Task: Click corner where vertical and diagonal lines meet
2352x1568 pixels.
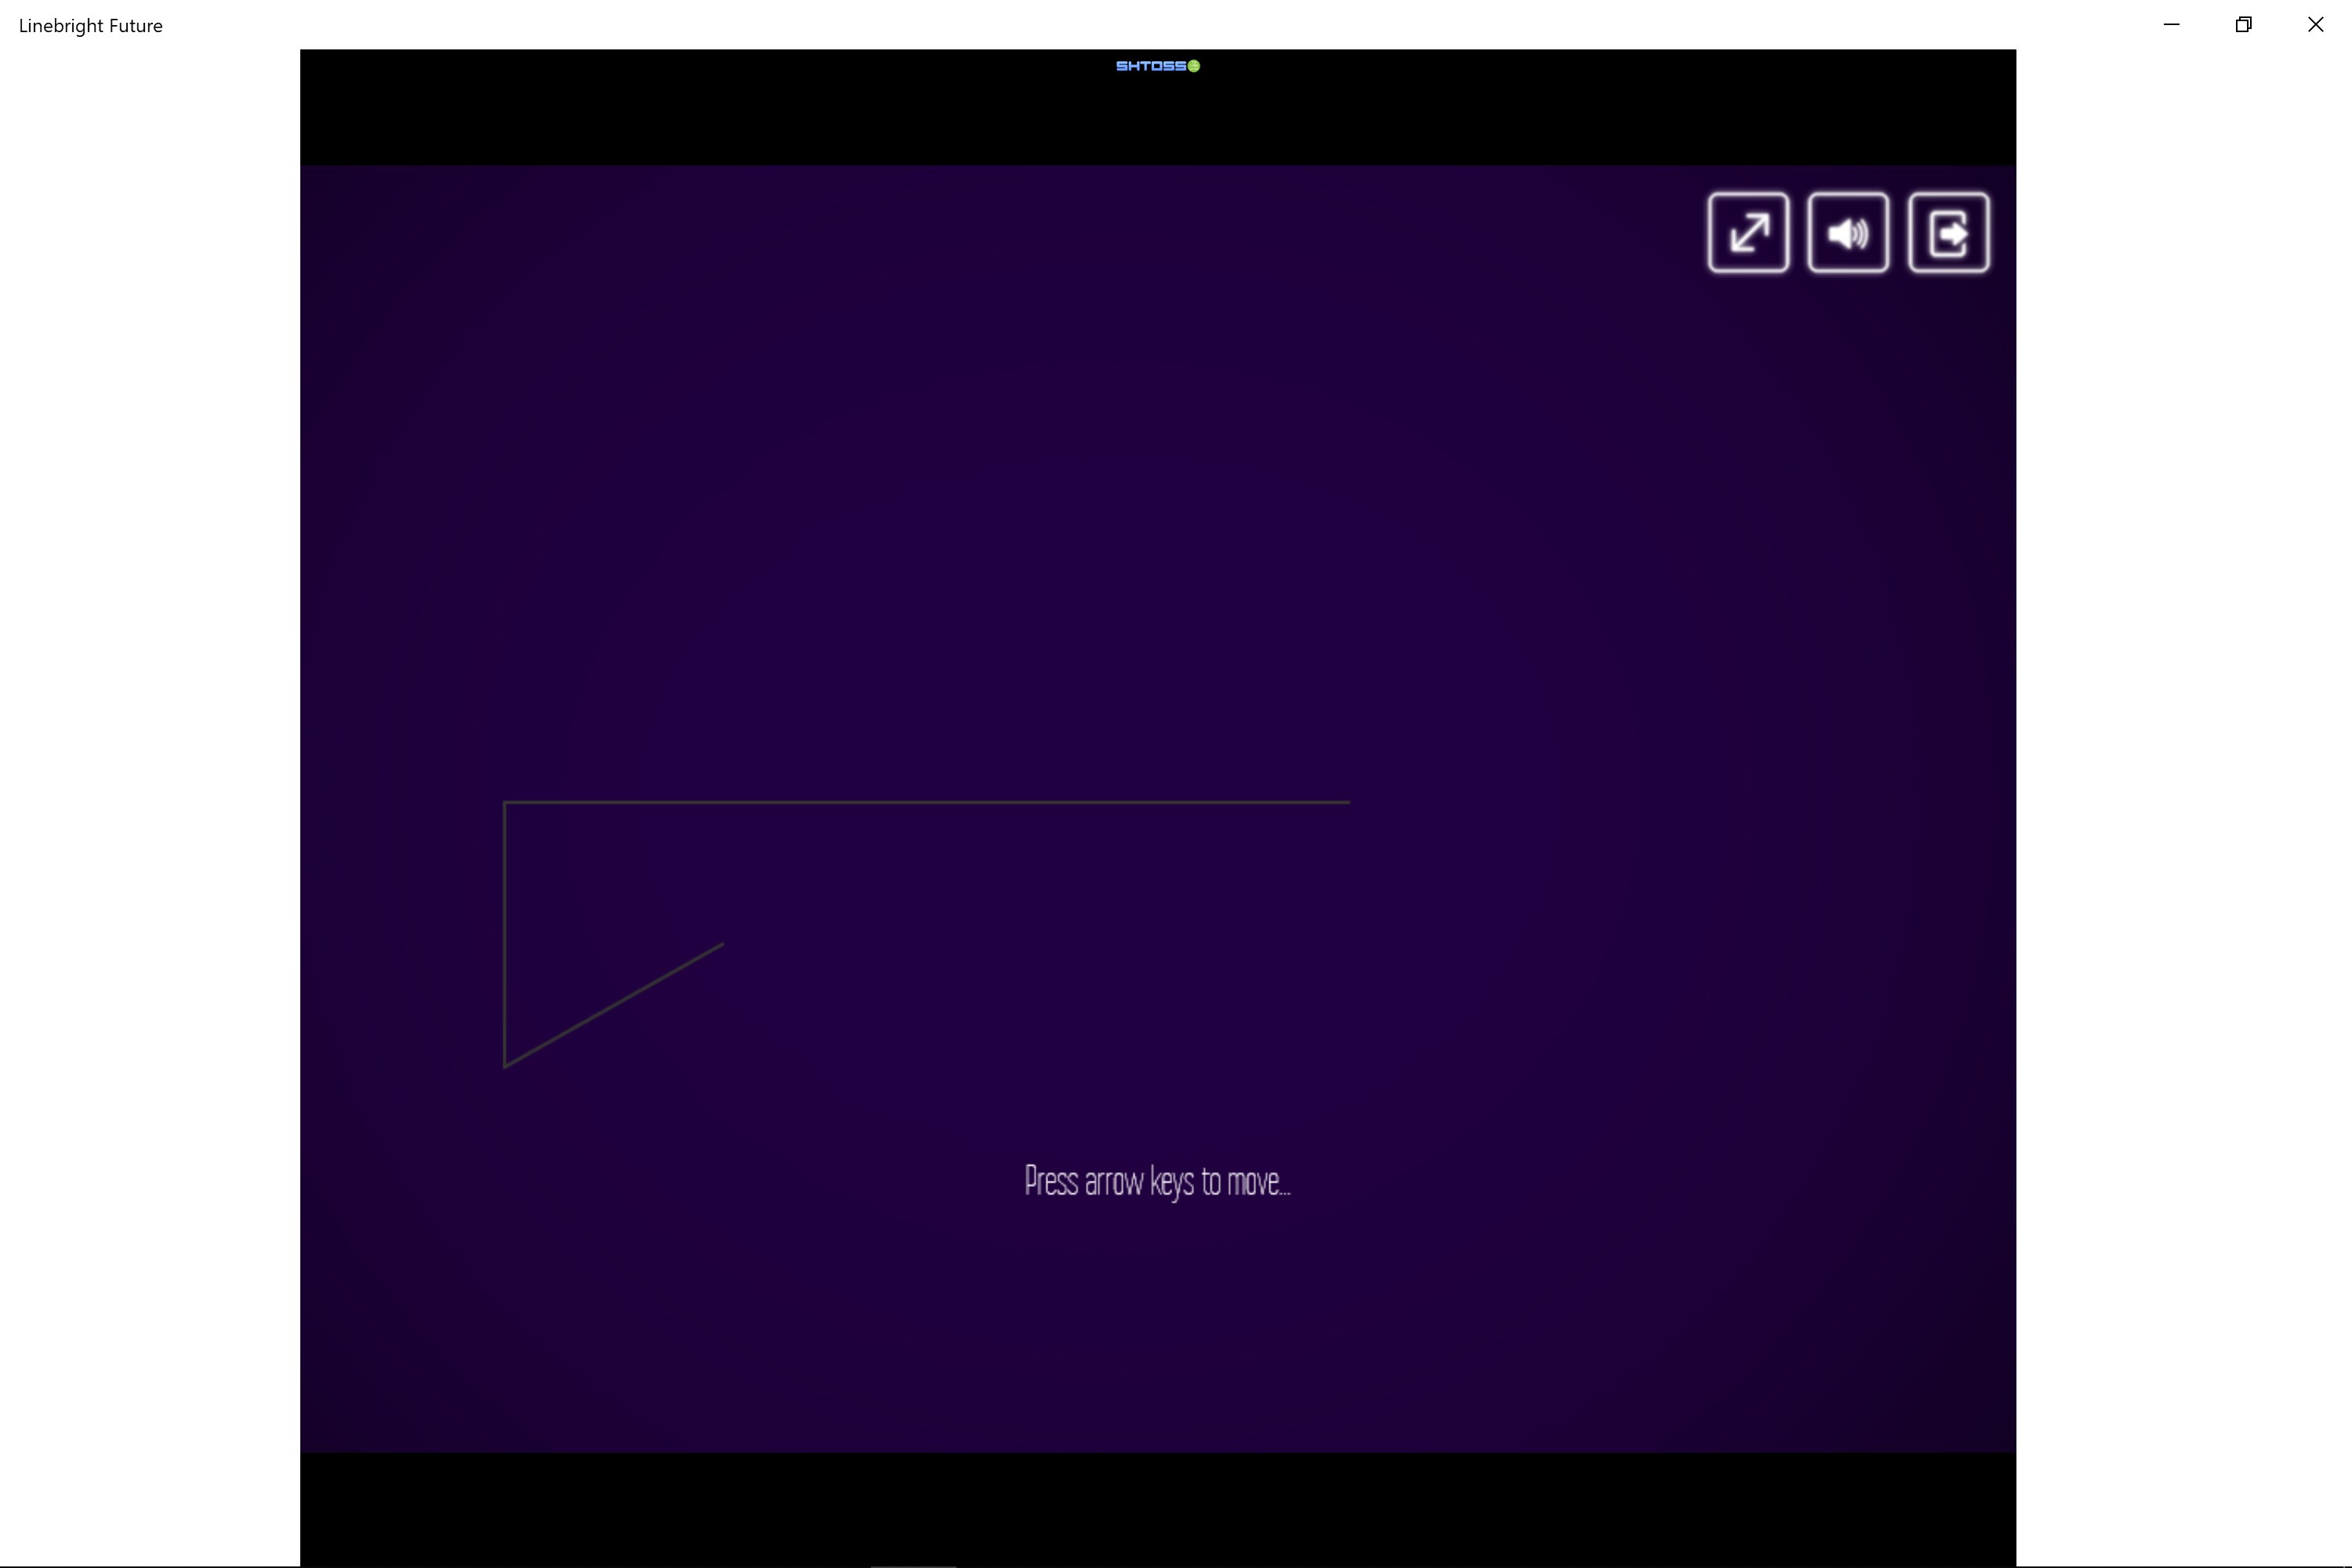Action: coord(506,1065)
